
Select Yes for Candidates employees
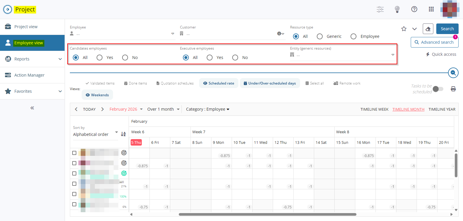pos(100,58)
